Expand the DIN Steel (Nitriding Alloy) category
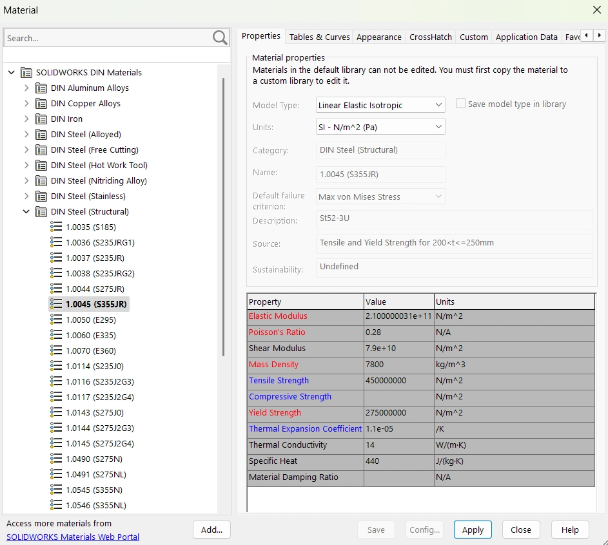 (26, 181)
